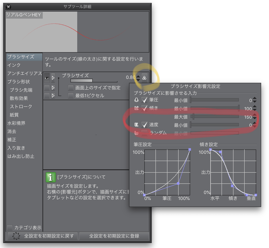Image resolution: width=269 pixels, height=248 pixels.
Task: Enable the ランダム checkbox
Action: [x=144, y=133]
